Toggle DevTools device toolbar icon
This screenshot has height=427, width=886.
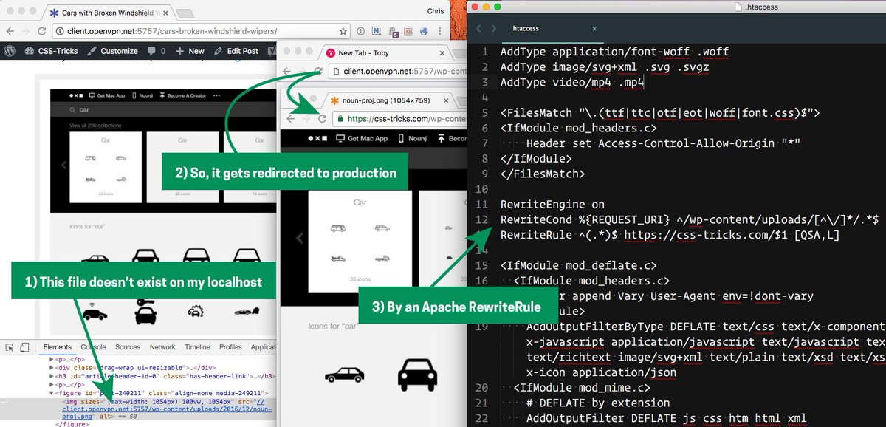pyautogui.click(x=24, y=347)
